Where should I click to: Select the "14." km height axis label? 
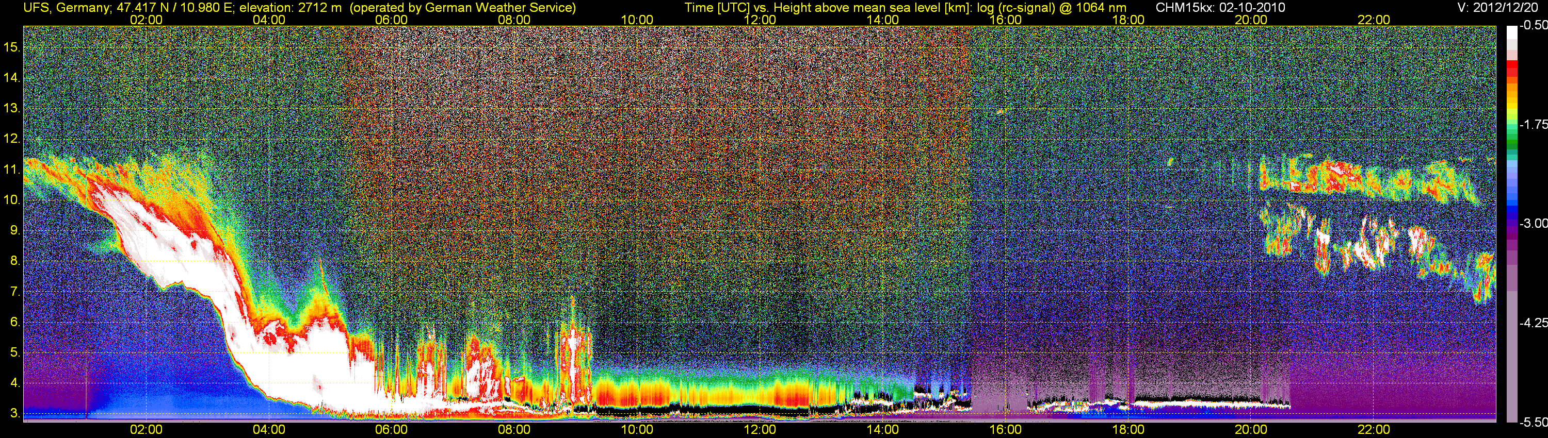(12, 77)
